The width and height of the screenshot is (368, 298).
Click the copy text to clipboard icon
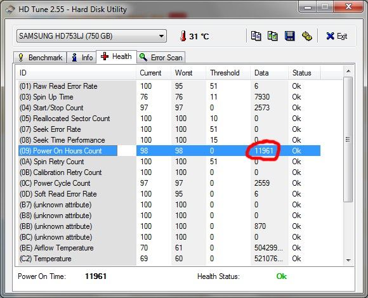pos(256,36)
